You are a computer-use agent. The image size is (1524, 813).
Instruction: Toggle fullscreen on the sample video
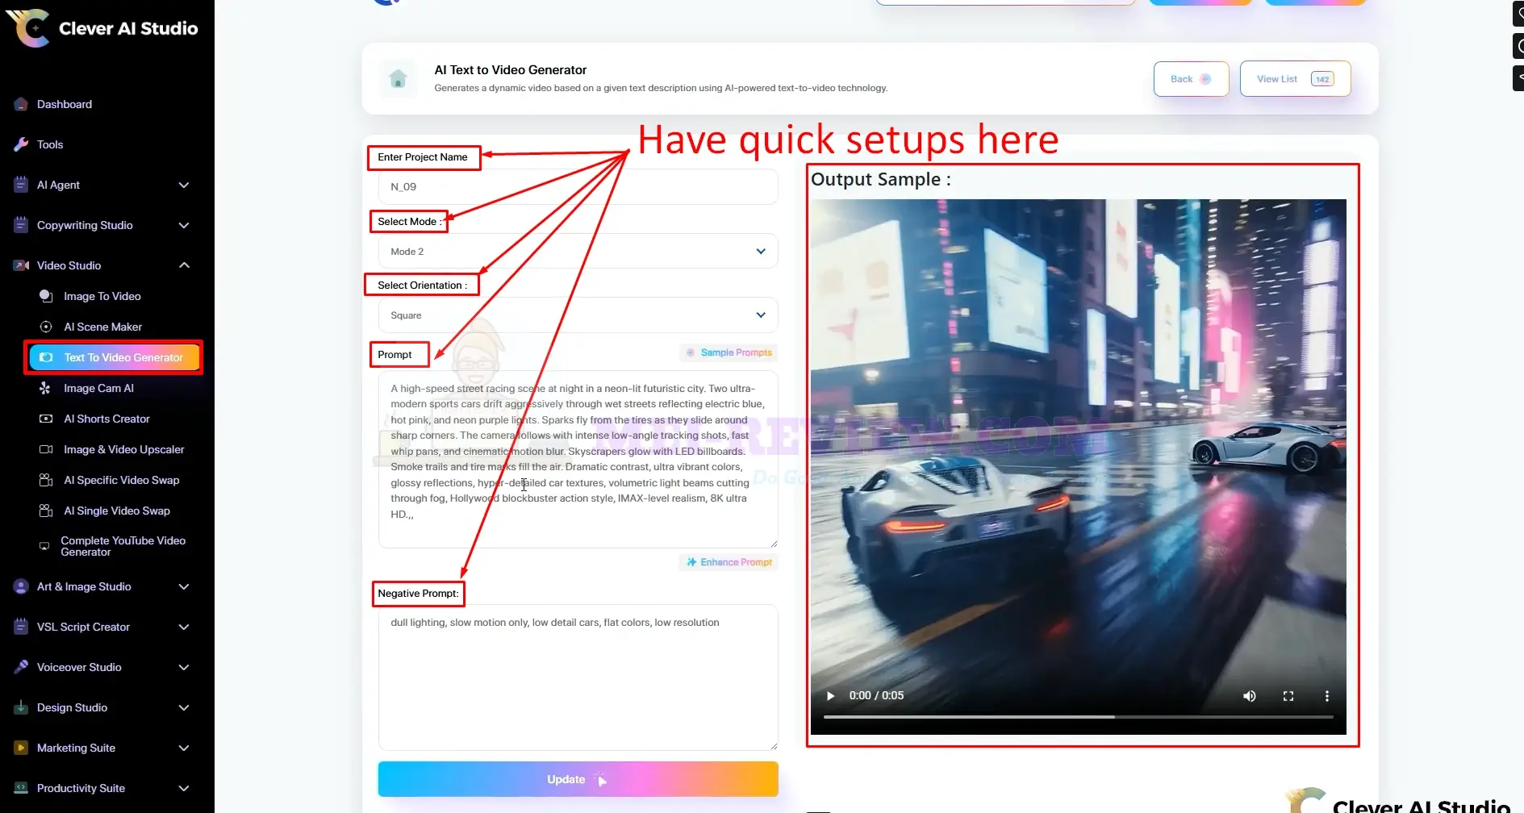tap(1288, 696)
